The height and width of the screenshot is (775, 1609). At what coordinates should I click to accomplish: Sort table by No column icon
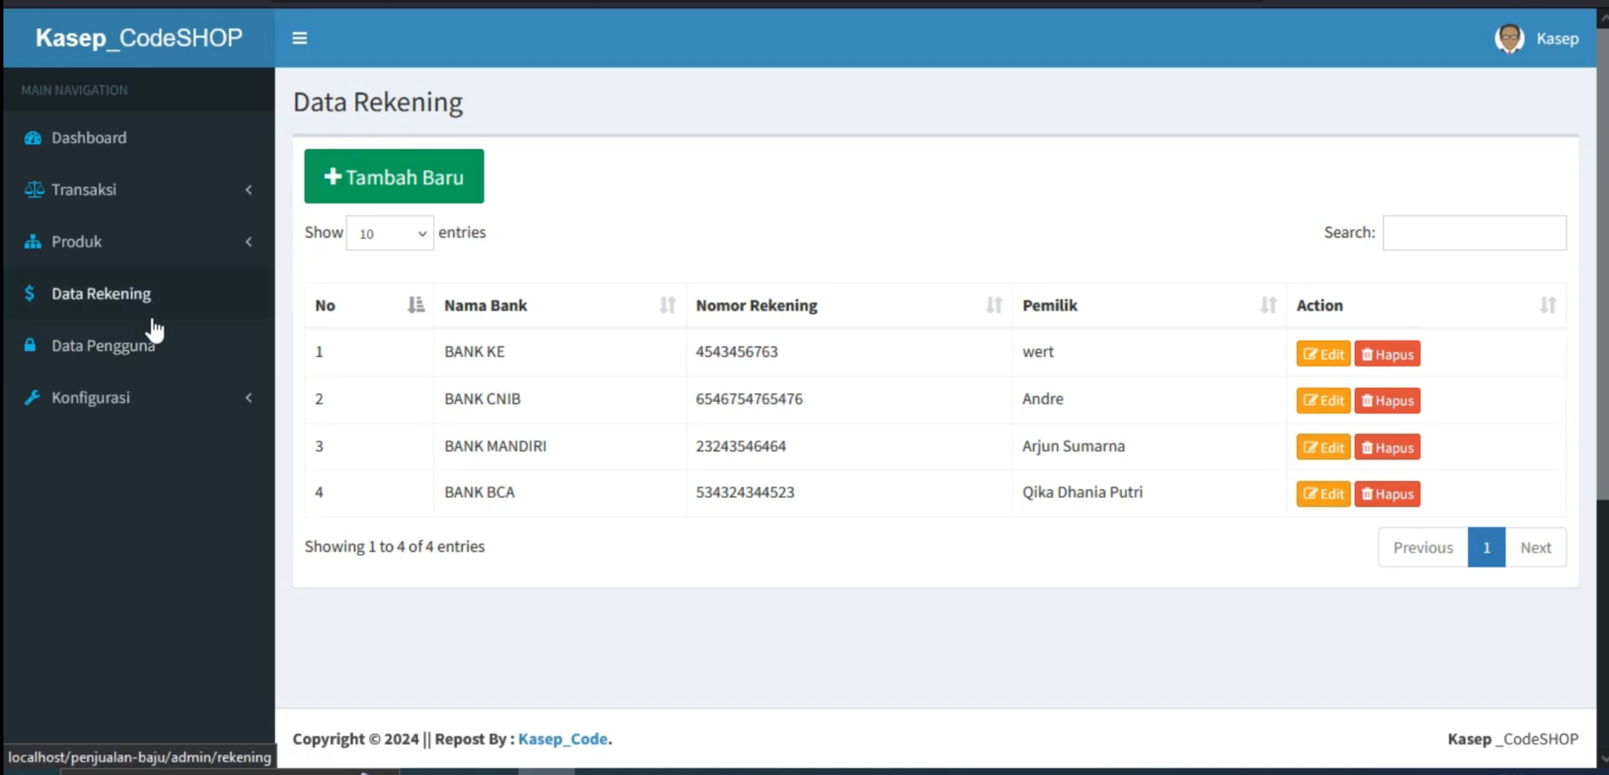click(416, 305)
